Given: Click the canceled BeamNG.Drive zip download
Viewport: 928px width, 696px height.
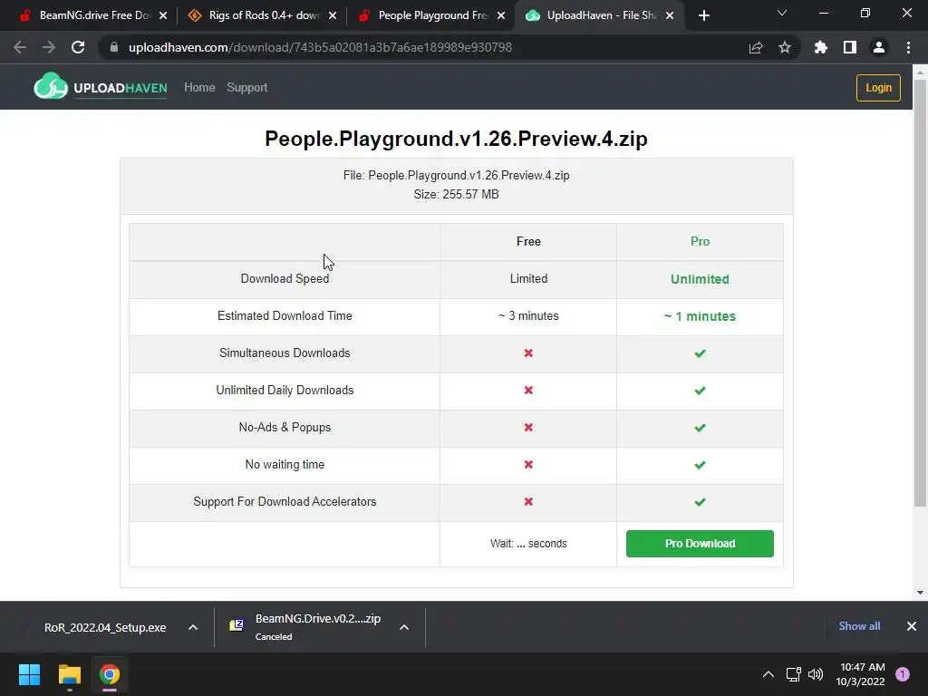Looking at the screenshot, I should click(x=318, y=626).
